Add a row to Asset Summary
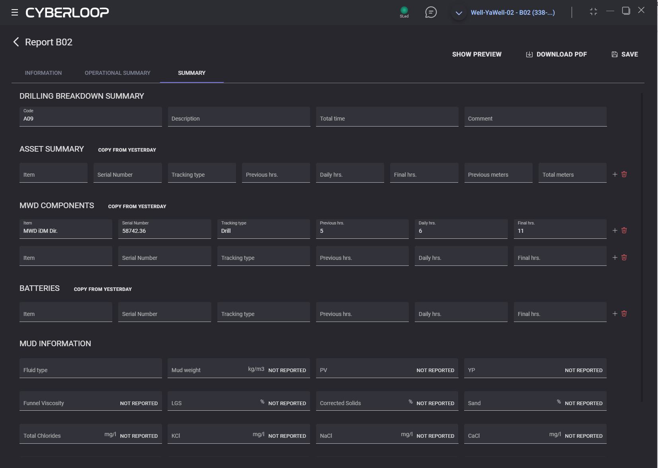The width and height of the screenshot is (658, 468). tap(615, 174)
